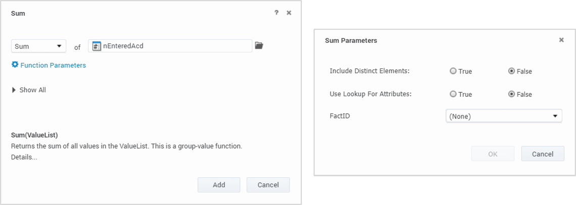Click the nEnteredAcd input field

[x=174, y=46]
